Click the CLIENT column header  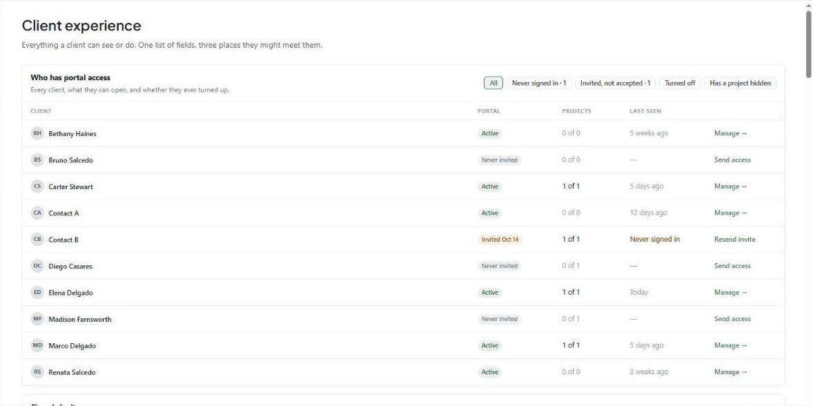pos(41,111)
